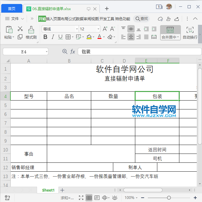Click the status bar macro recorder icon
202x202 pixels.
[7, 198]
